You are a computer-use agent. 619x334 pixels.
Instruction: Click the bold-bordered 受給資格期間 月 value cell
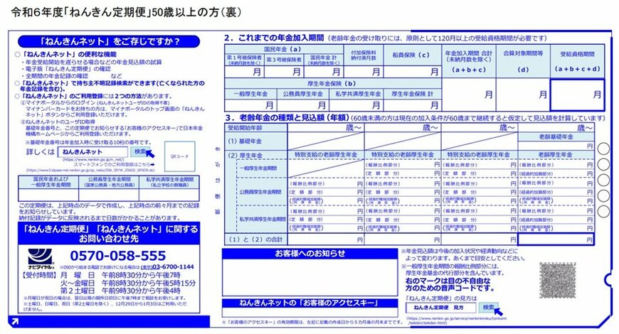577,95
